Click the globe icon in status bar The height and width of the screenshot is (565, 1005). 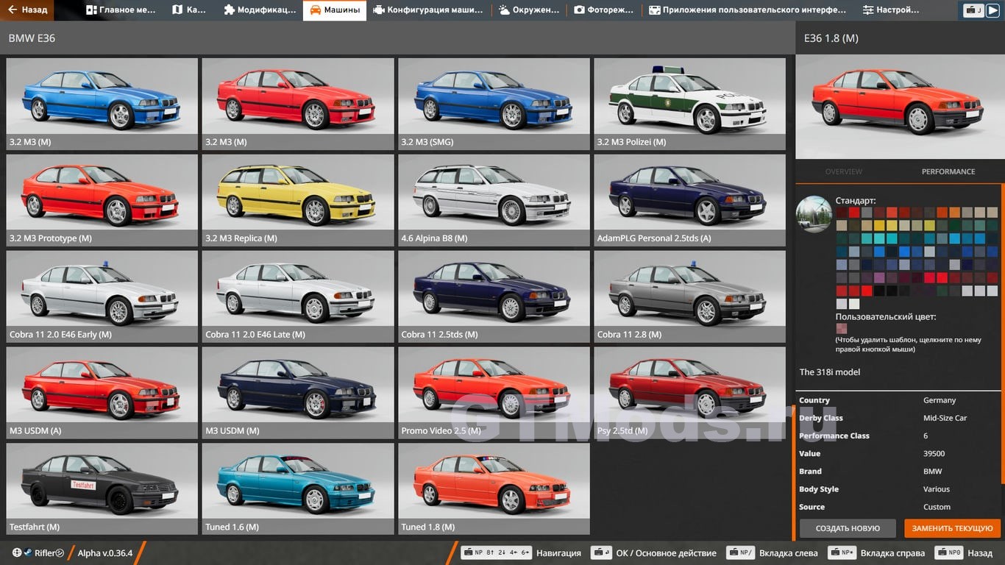[17, 552]
